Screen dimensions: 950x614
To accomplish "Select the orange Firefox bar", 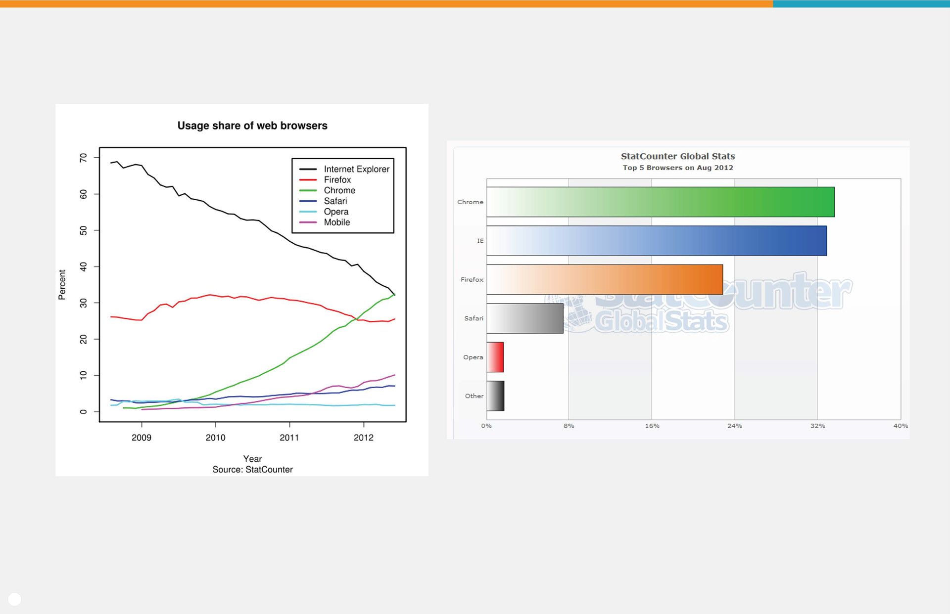I will (x=604, y=279).
